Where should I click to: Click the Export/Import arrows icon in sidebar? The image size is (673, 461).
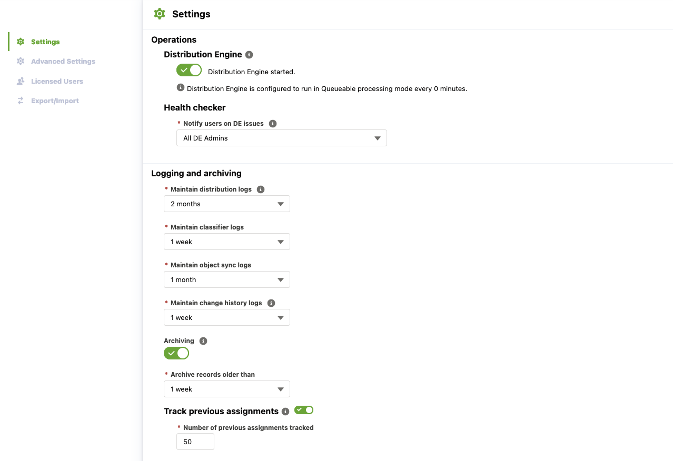pyautogui.click(x=21, y=101)
